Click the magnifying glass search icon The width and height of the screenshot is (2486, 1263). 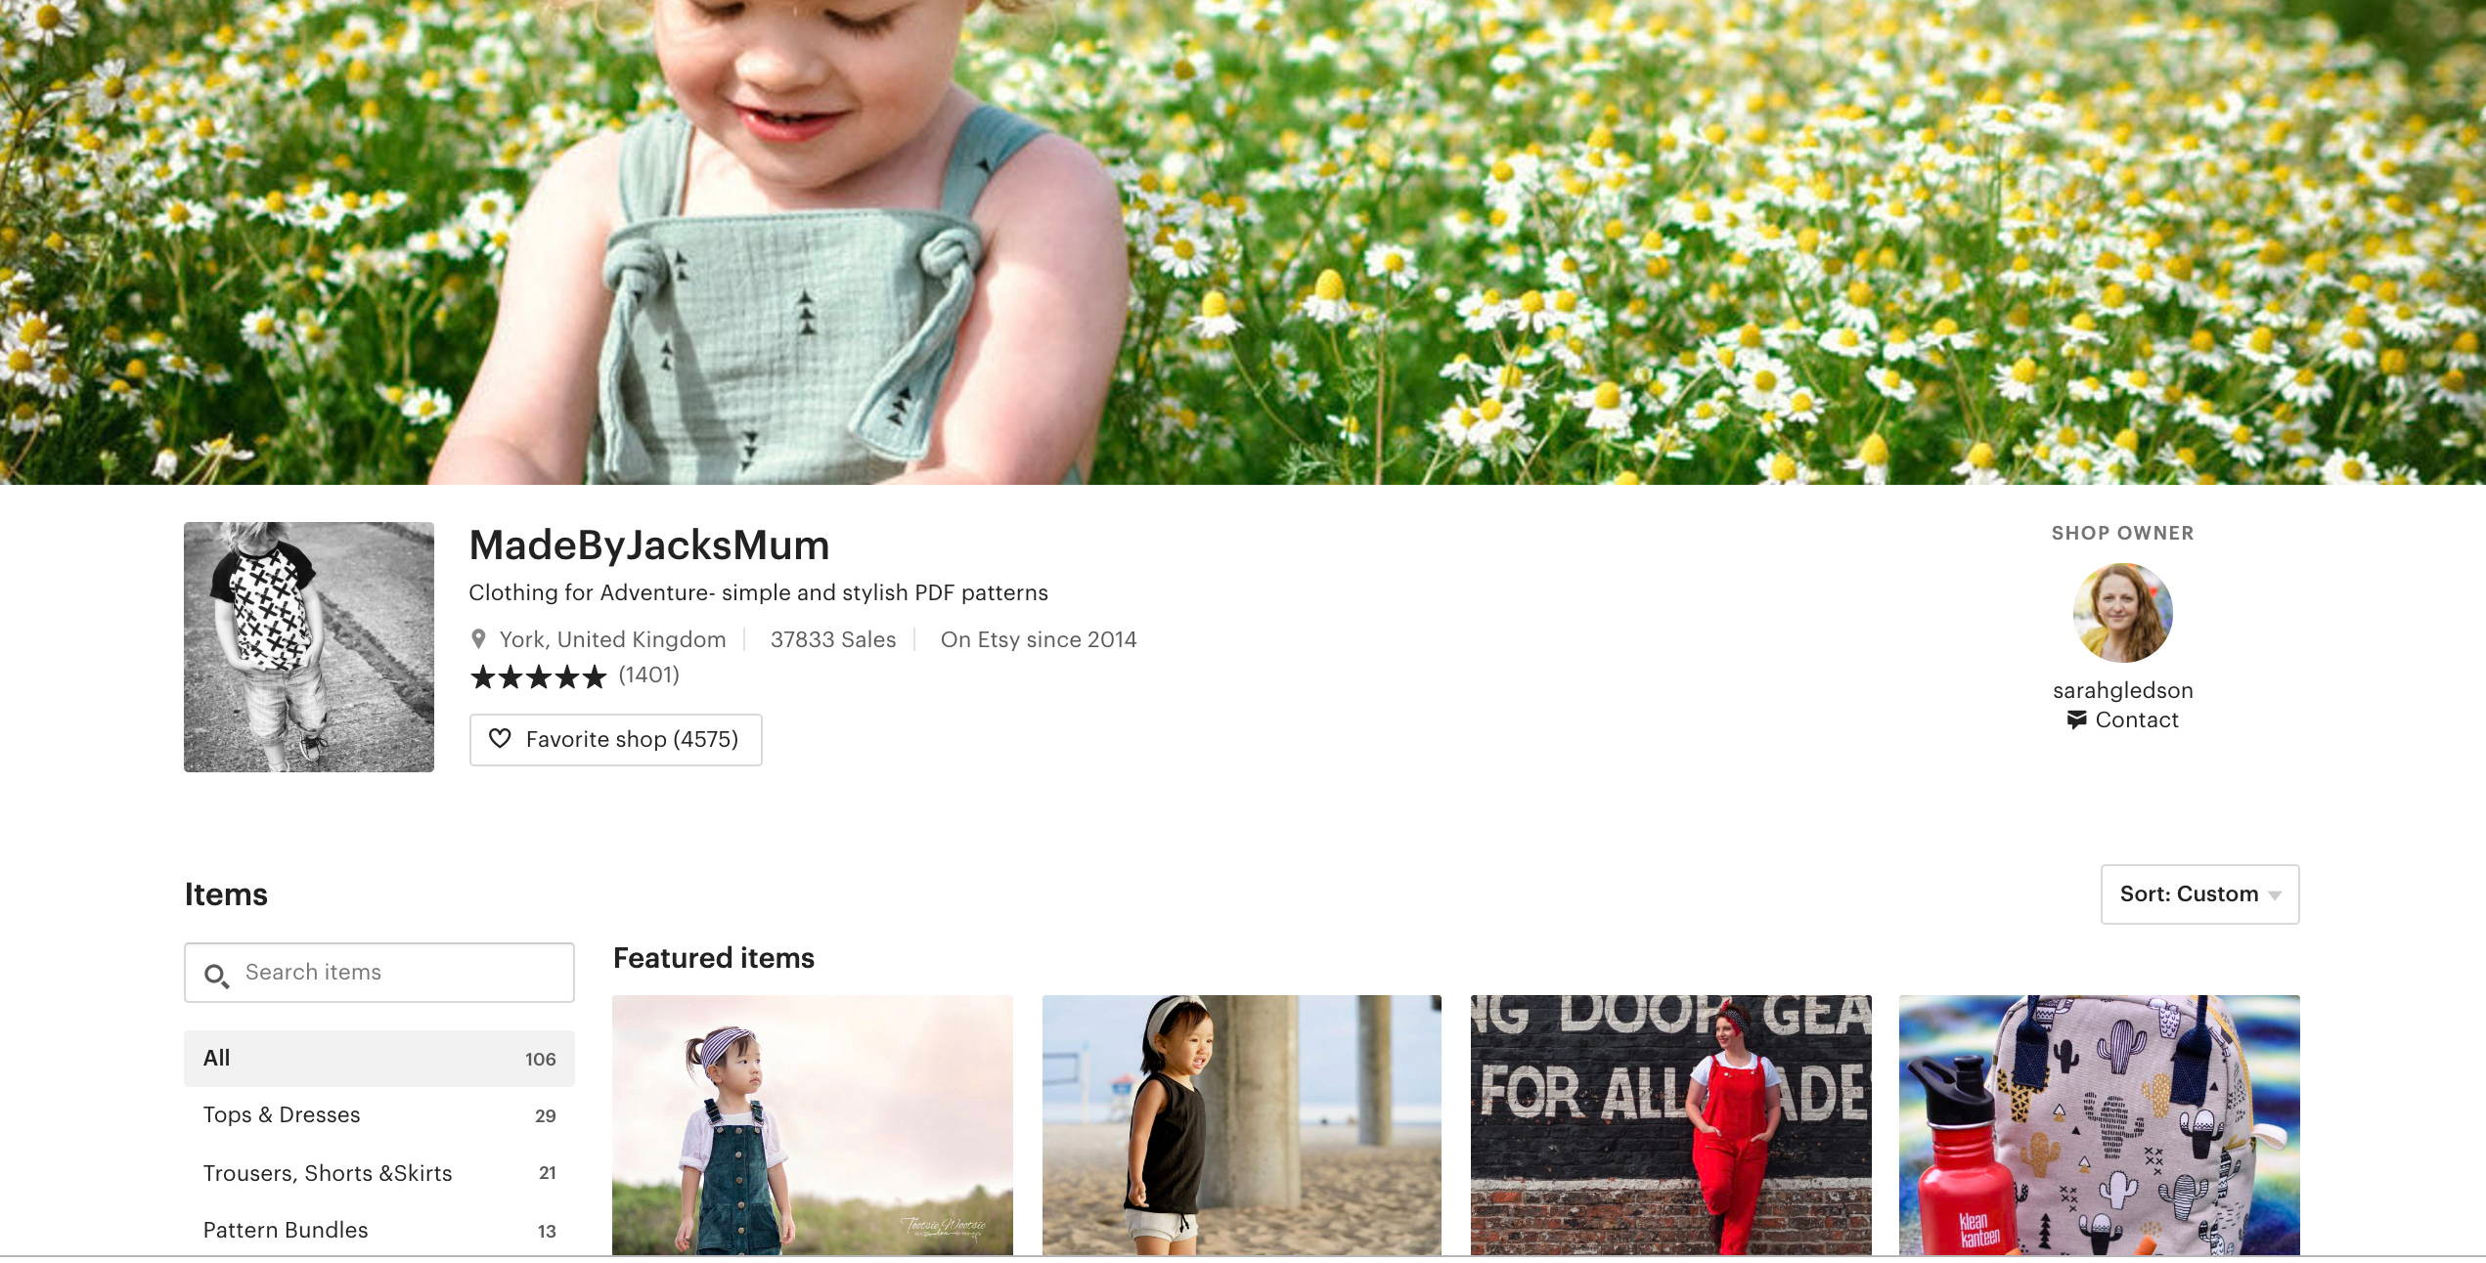tap(216, 976)
